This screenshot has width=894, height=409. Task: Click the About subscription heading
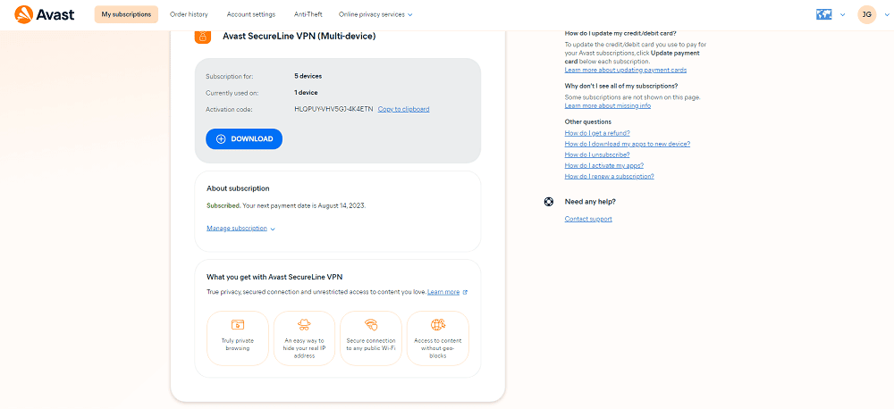click(x=238, y=188)
